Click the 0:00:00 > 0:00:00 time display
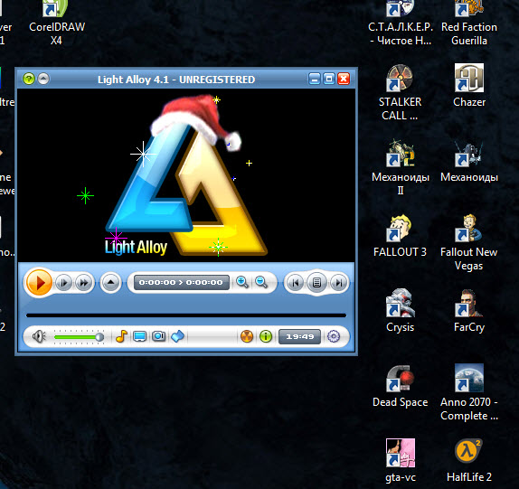The width and height of the screenshot is (519, 489). [x=182, y=283]
